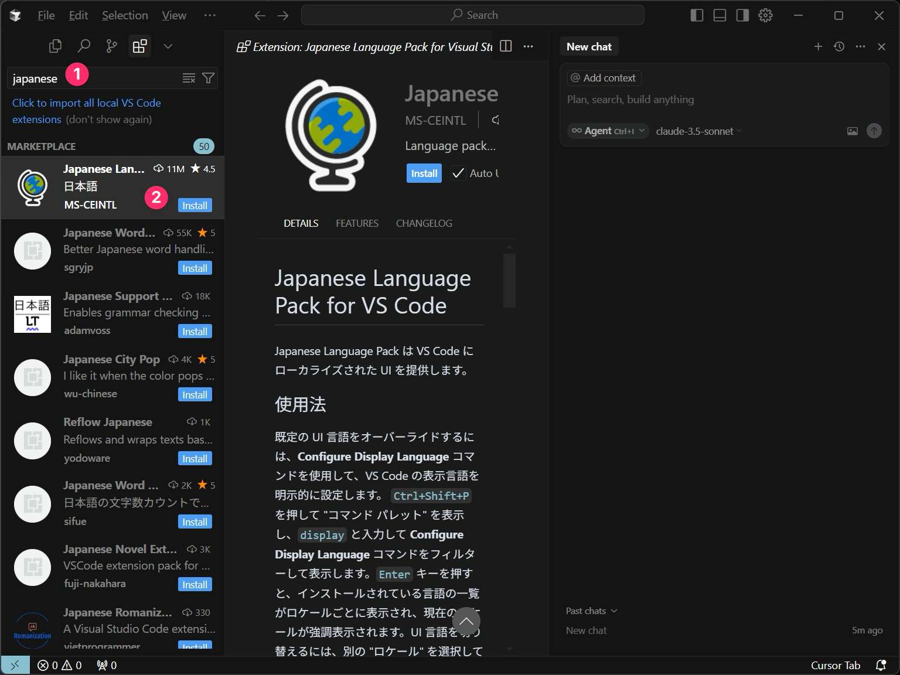The height and width of the screenshot is (675, 900).
Task: Install the Japanese Word Handler by sgryjp
Action: click(x=195, y=268)
